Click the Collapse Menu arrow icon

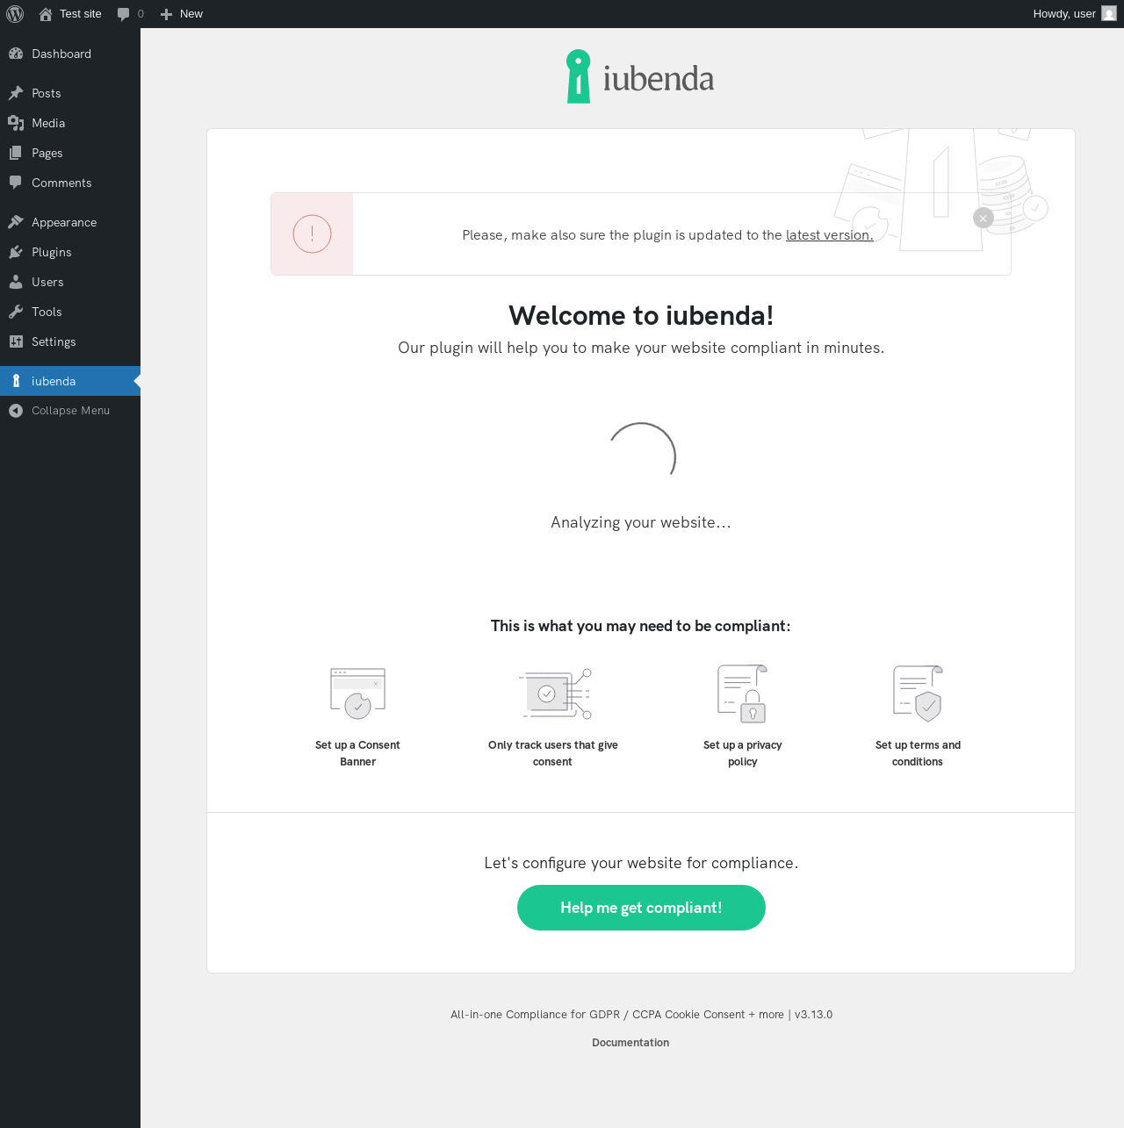[x=16, y=411]
